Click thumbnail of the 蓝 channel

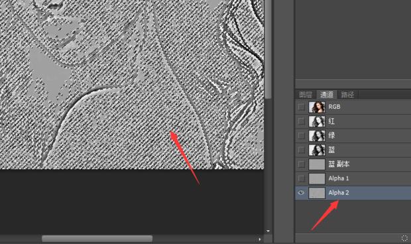coord(317,150)
